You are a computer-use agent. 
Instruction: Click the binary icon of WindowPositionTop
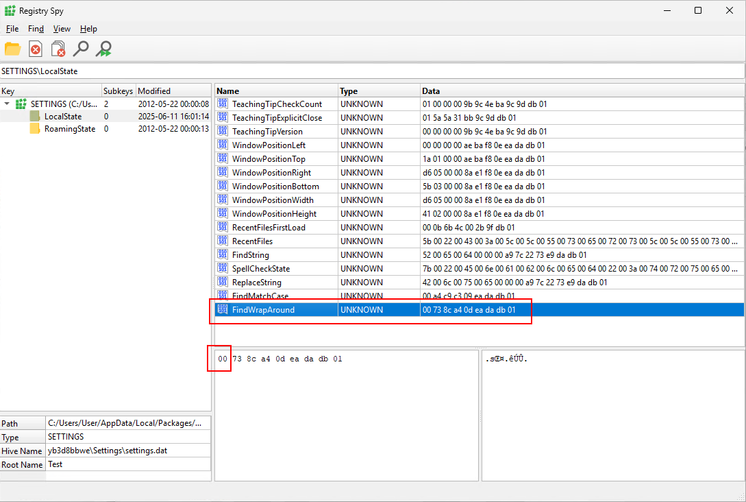pyautogui.click(x=223, y=158)
